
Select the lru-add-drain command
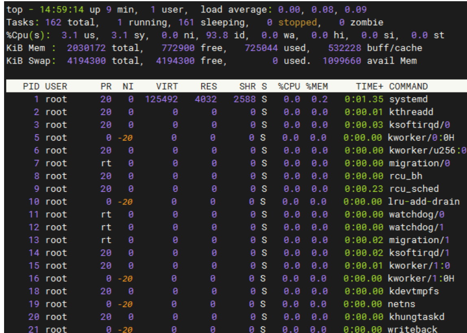pyautogui.click(x=423, y=201)
